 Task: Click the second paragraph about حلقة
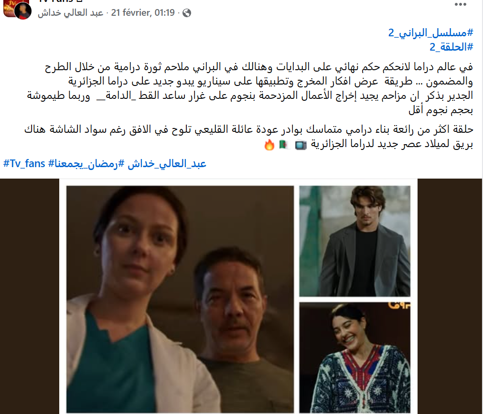pyautogui.click(x=248, y=137)
